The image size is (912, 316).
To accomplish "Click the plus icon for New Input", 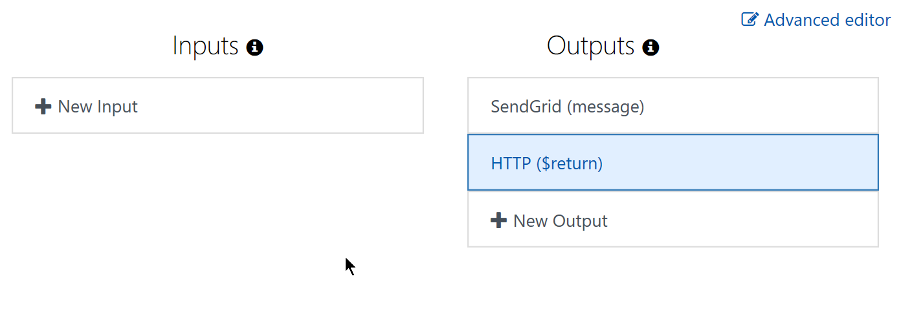I will point(43,106).
